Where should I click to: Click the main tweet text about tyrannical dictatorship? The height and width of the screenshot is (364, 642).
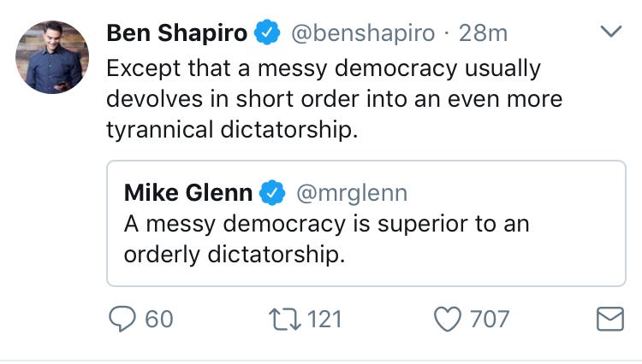tap(334, 98)
